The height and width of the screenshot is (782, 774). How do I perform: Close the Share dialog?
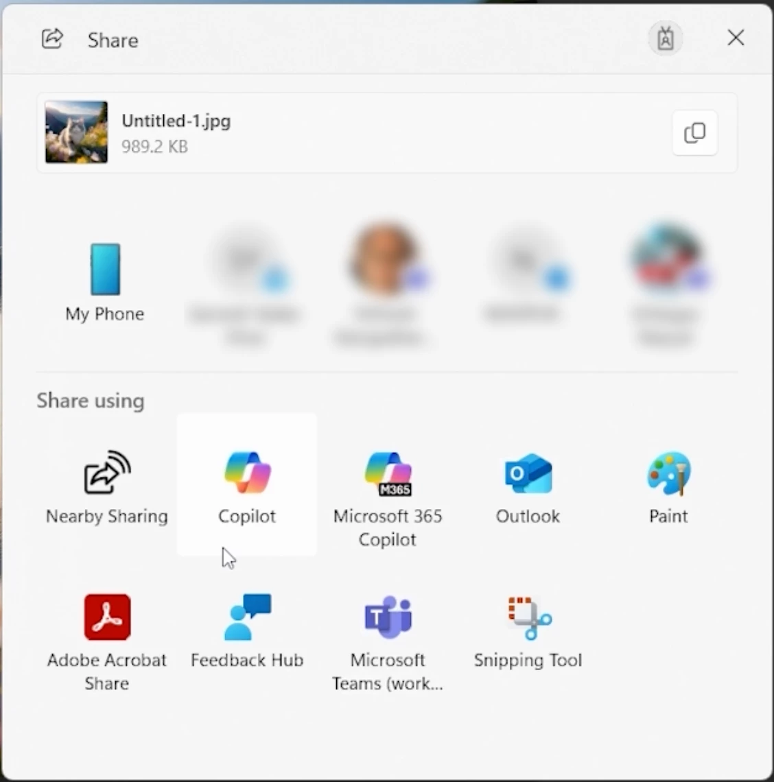click(736, 38)
